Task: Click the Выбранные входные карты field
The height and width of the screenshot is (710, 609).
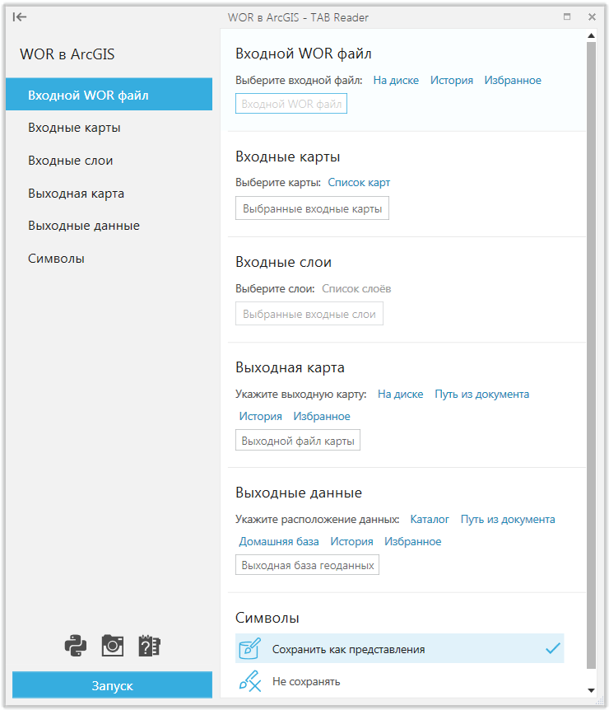Action: point(312,208)
